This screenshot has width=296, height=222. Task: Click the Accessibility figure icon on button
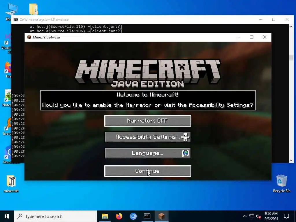pyautogui.click(x=185, y=137)
